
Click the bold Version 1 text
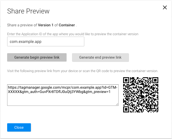click(44, 25)
